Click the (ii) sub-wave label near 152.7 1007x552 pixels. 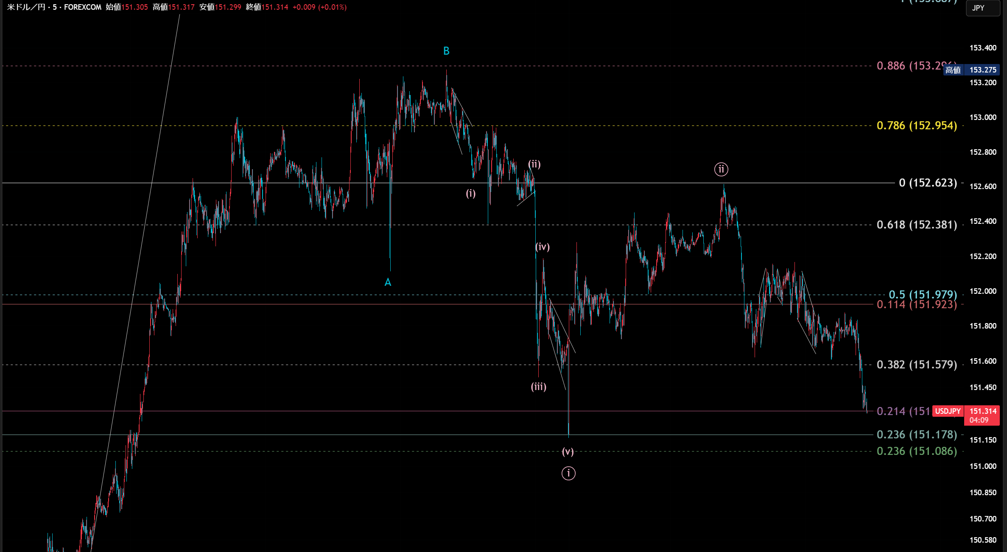coord(534,164)
